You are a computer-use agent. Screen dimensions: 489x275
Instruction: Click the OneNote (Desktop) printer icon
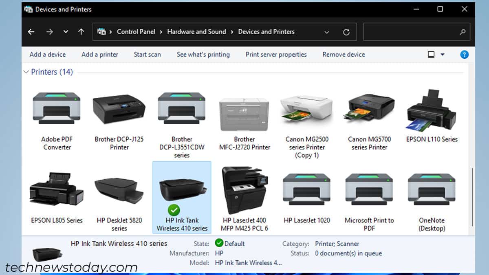point(432,190)
